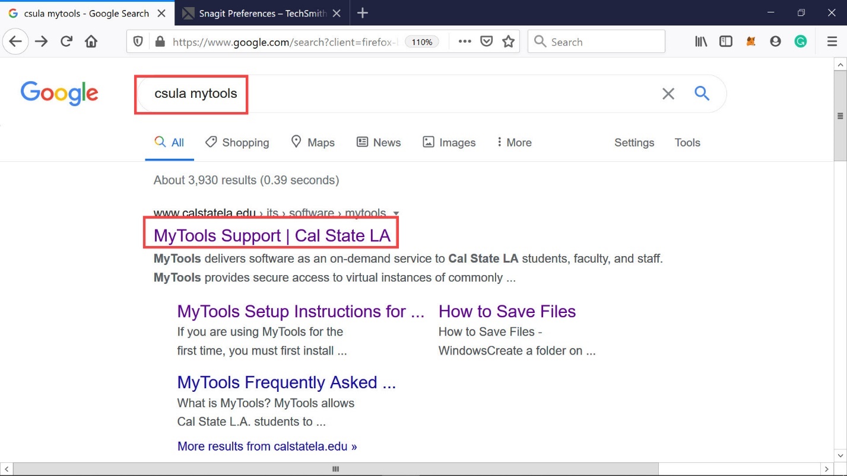Reload the page with refresh icon
Screen dimensions: 847x476
tap(66, 41)
